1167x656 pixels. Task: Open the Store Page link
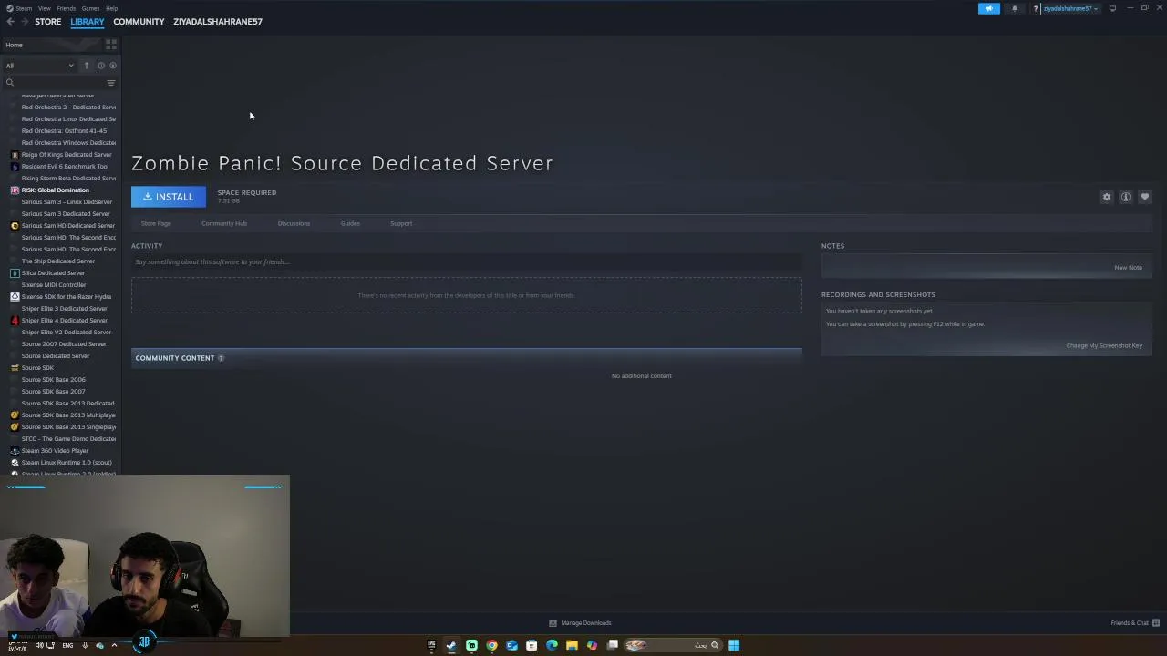pyautogui.click(x=156, y=223)
